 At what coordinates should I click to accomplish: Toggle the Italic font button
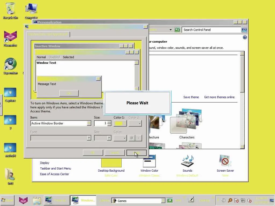tap(139, 138)
